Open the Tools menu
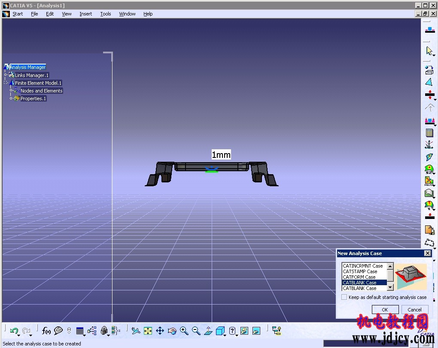The width and height of the screenshot is (438, 348). (106, 14)
